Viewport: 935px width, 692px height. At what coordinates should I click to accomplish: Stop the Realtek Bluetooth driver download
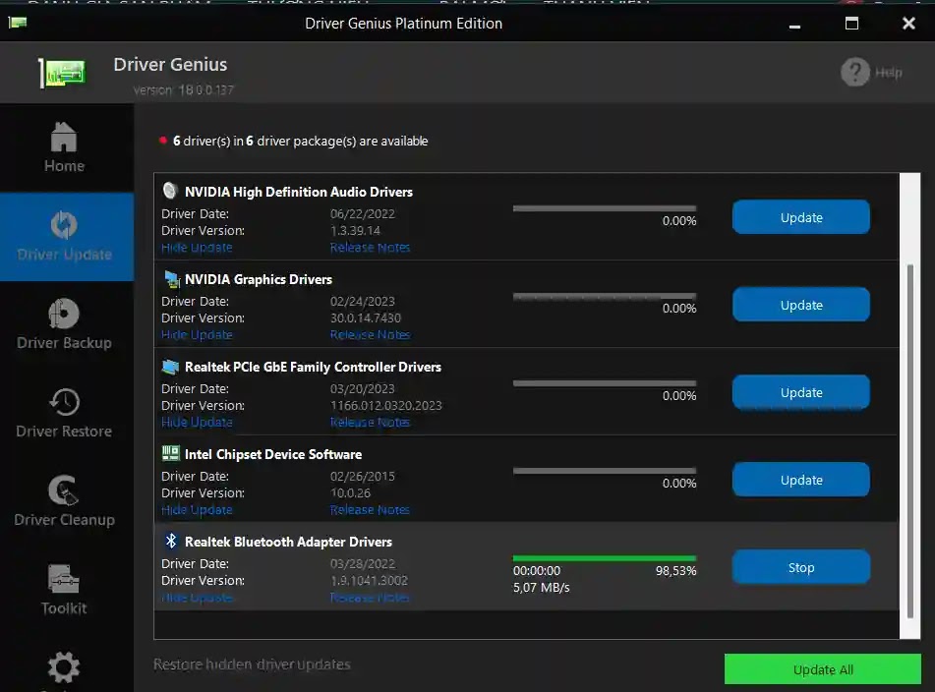801,567
